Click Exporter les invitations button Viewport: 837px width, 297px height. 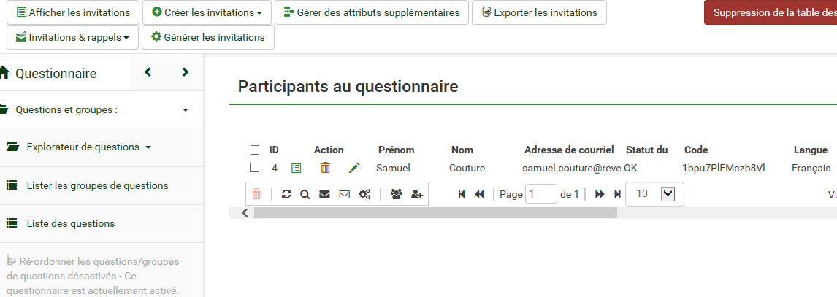point(539,12)
